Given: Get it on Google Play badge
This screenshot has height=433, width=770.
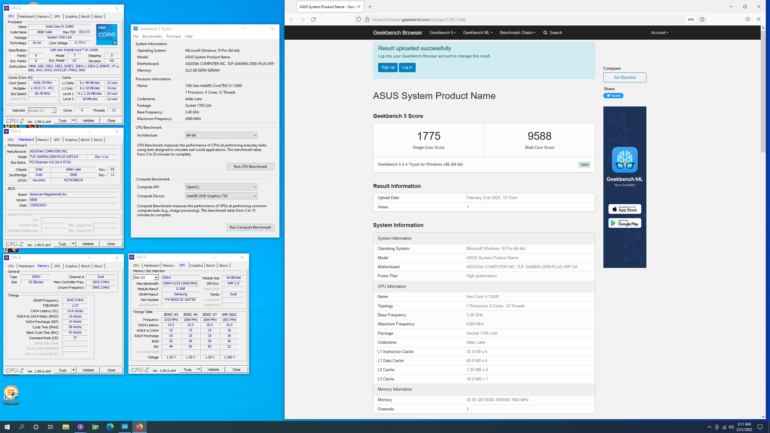Looking at the screenshot, I should coord(625,223).
